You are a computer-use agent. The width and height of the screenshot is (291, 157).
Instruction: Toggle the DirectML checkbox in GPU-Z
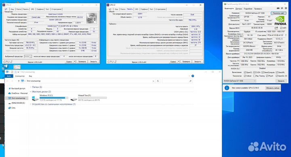pyautogui.click(x=277, y=72)
